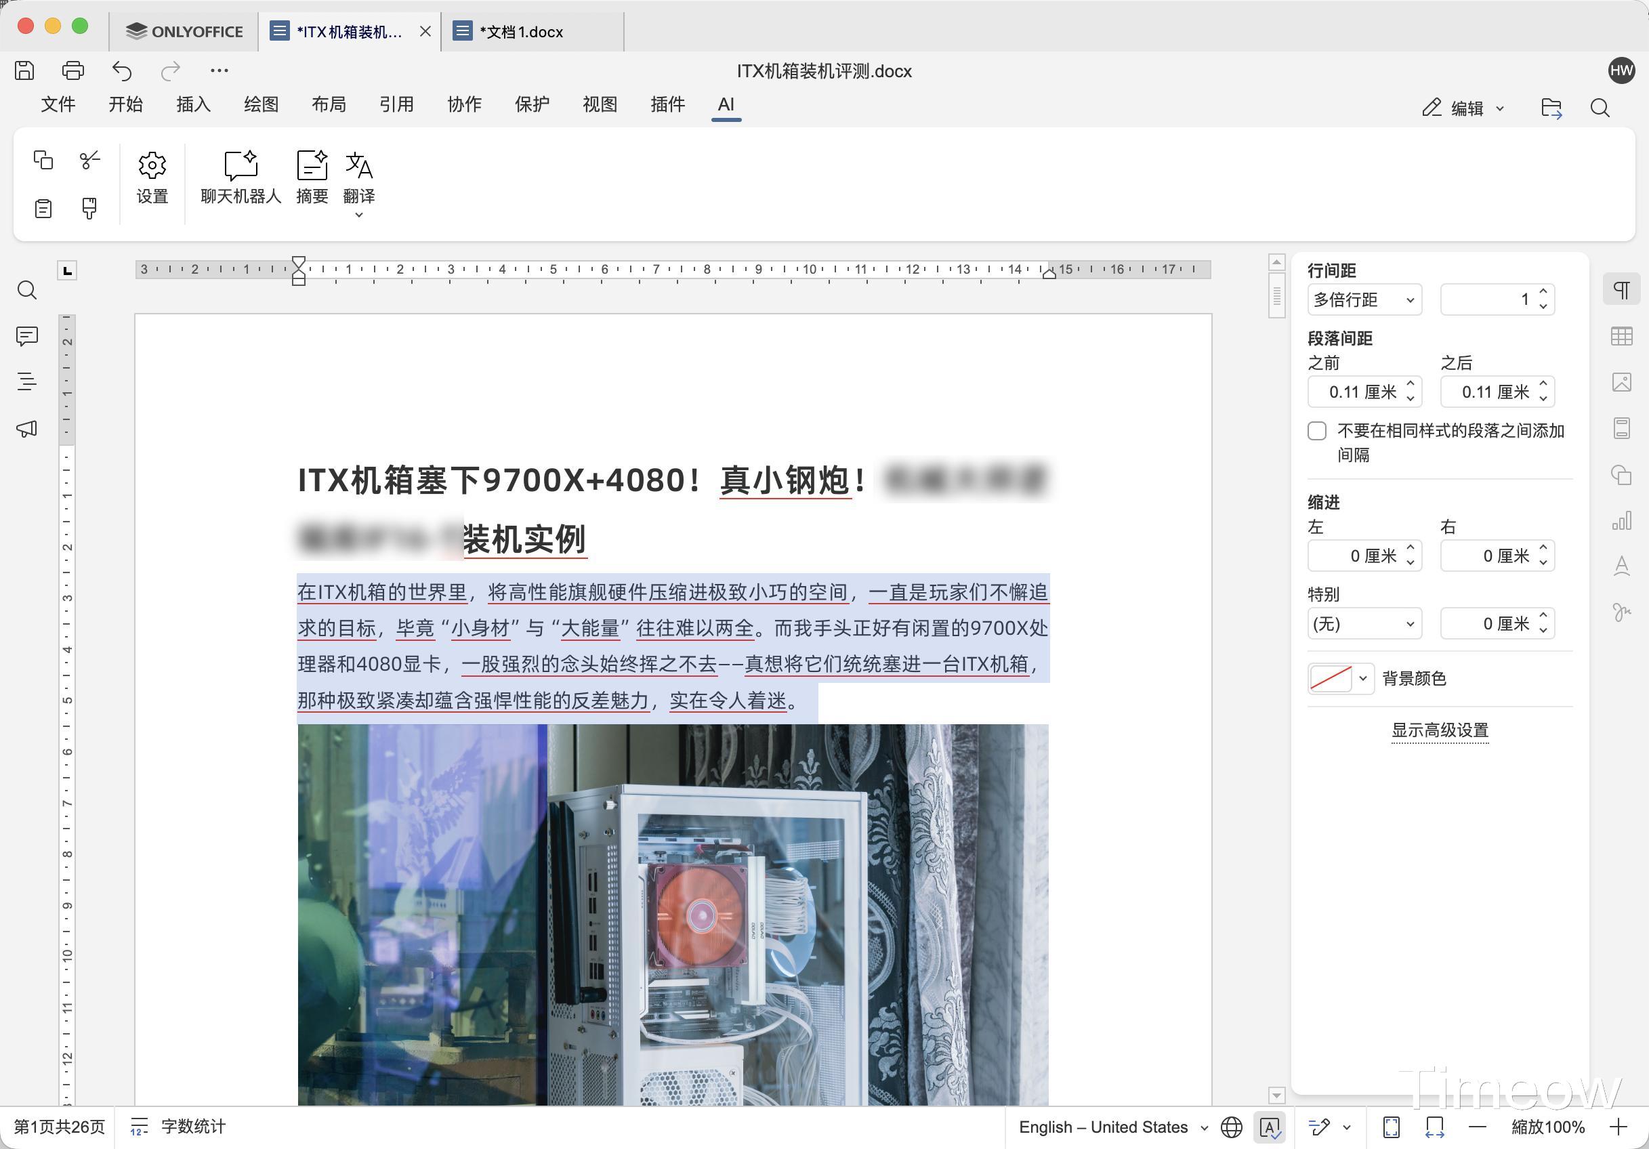Open comments panel in left sidebar
The image size is (1649, 1149).
(x=26, y=336)
